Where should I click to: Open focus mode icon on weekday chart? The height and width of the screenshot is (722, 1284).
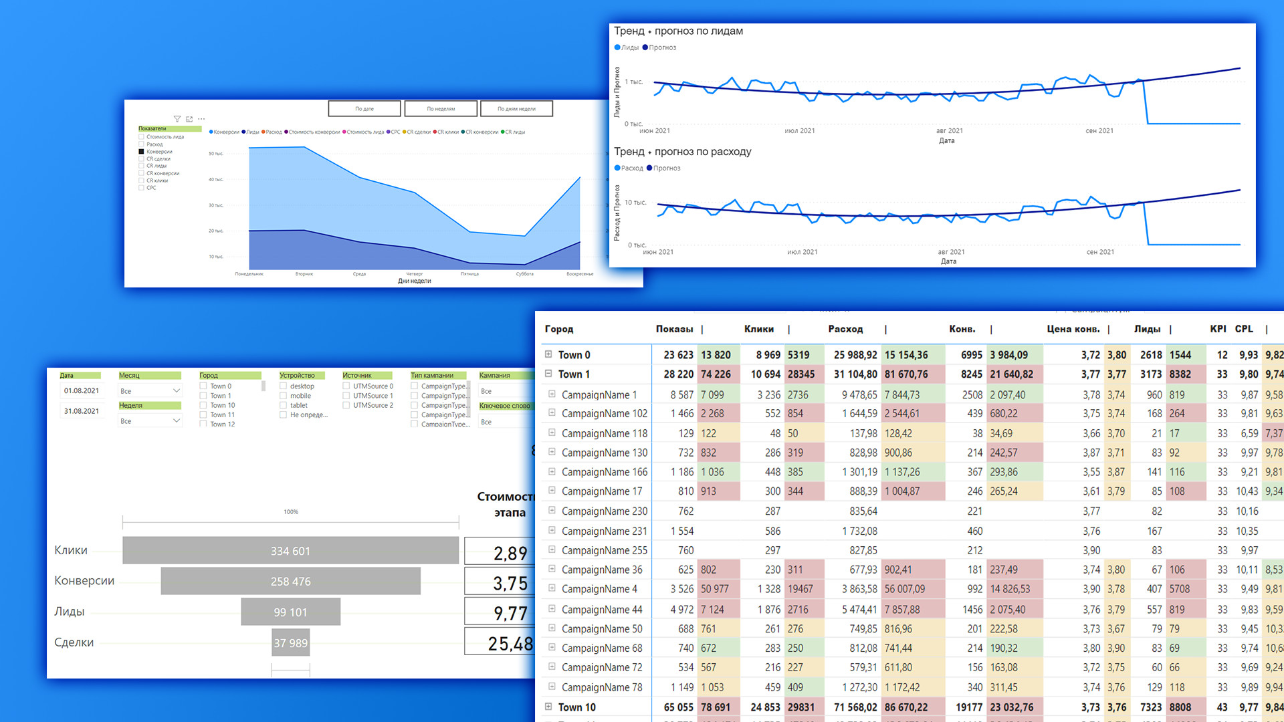[189, 119]
